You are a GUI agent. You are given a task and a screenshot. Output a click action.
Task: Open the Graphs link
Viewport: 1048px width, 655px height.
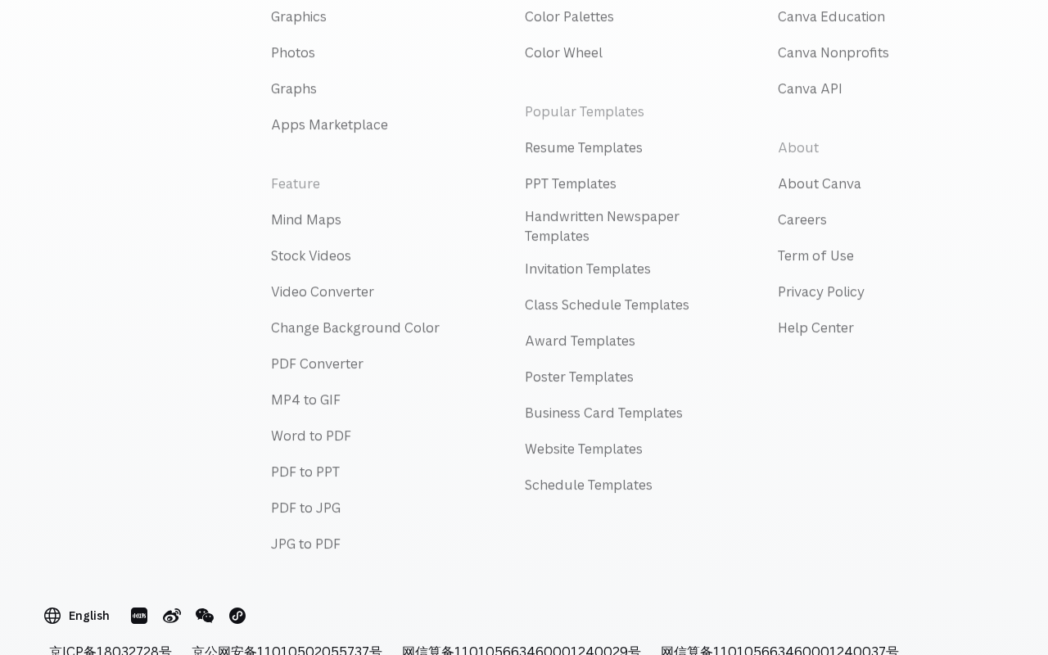click(294, 88)
